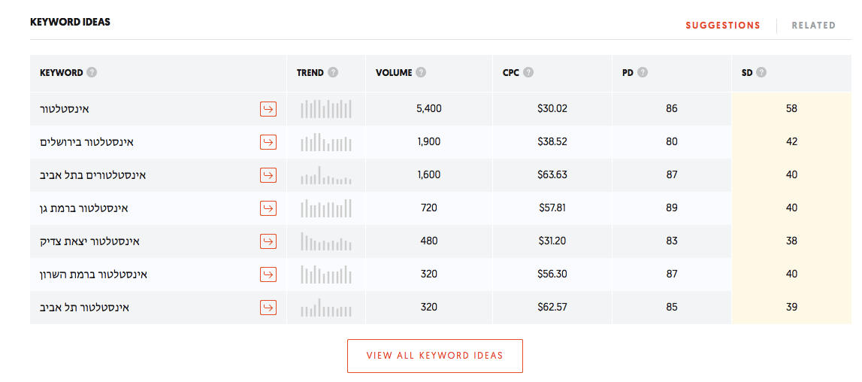Viewport: 862px width, 382px height.
Task: Open the arrow icon for אינסטלטור בירושלים
Action: (268, 142)
